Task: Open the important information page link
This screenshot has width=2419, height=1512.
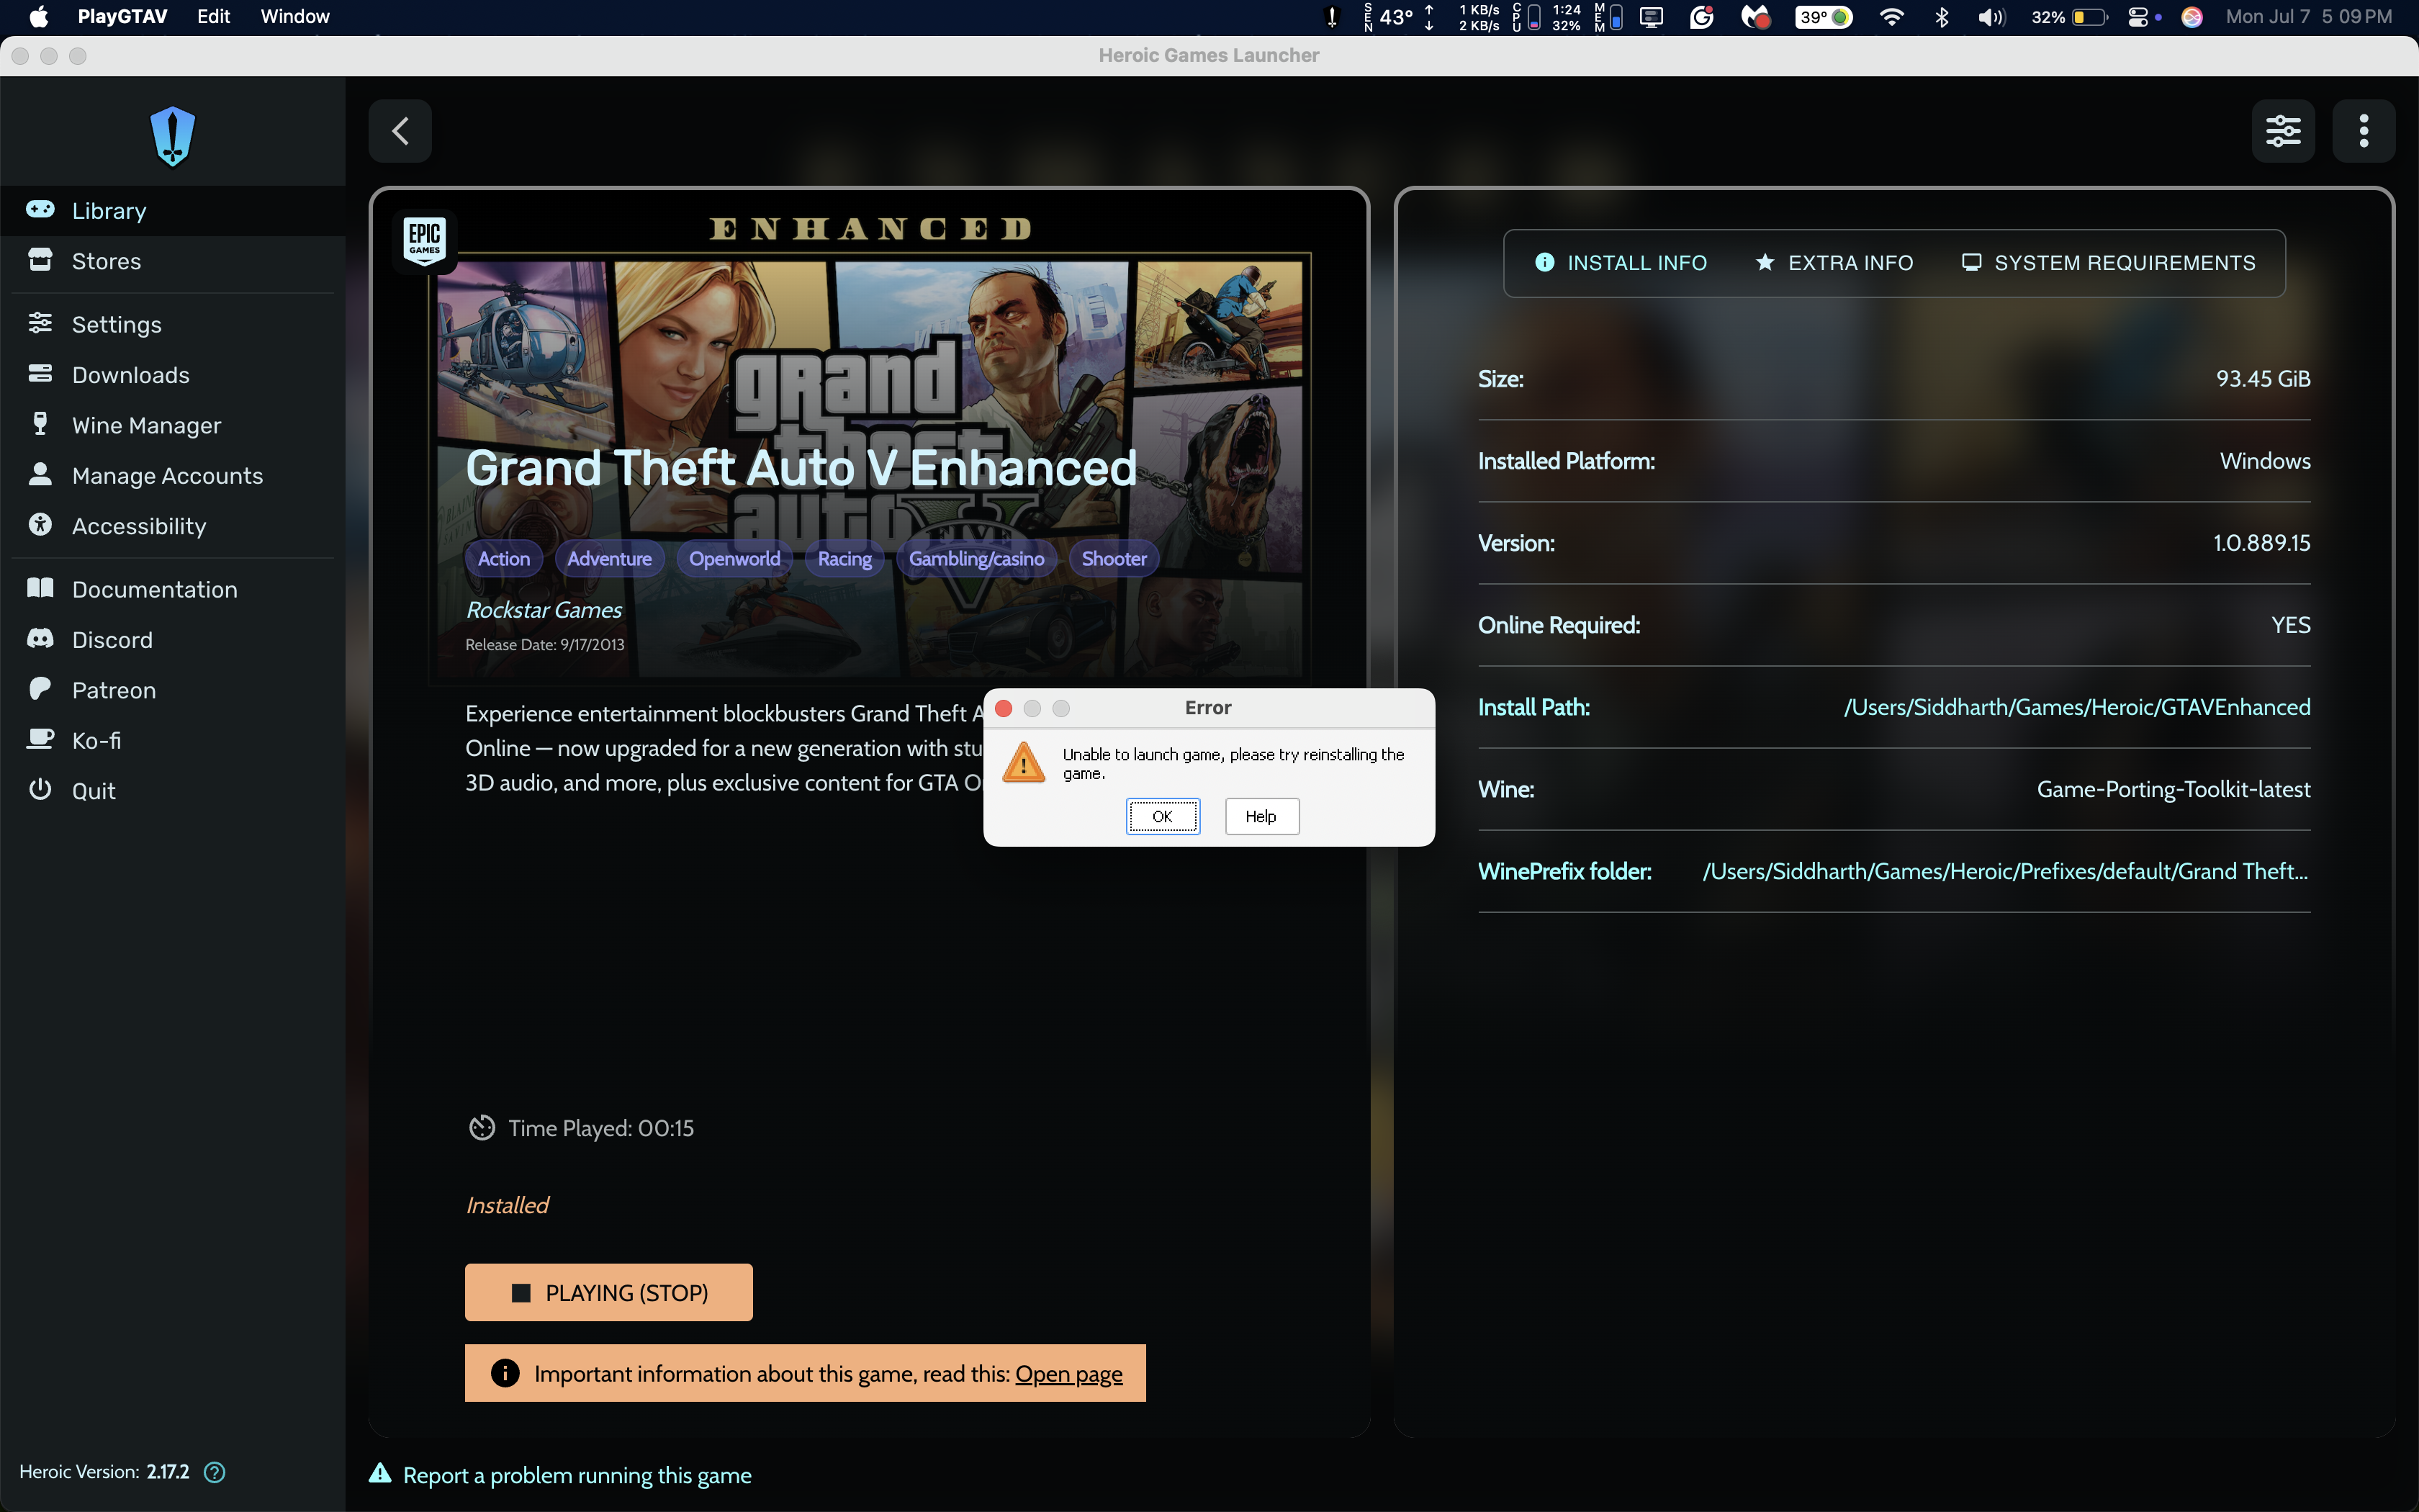Action: pyautogui.click(x=1068, y=1374)
